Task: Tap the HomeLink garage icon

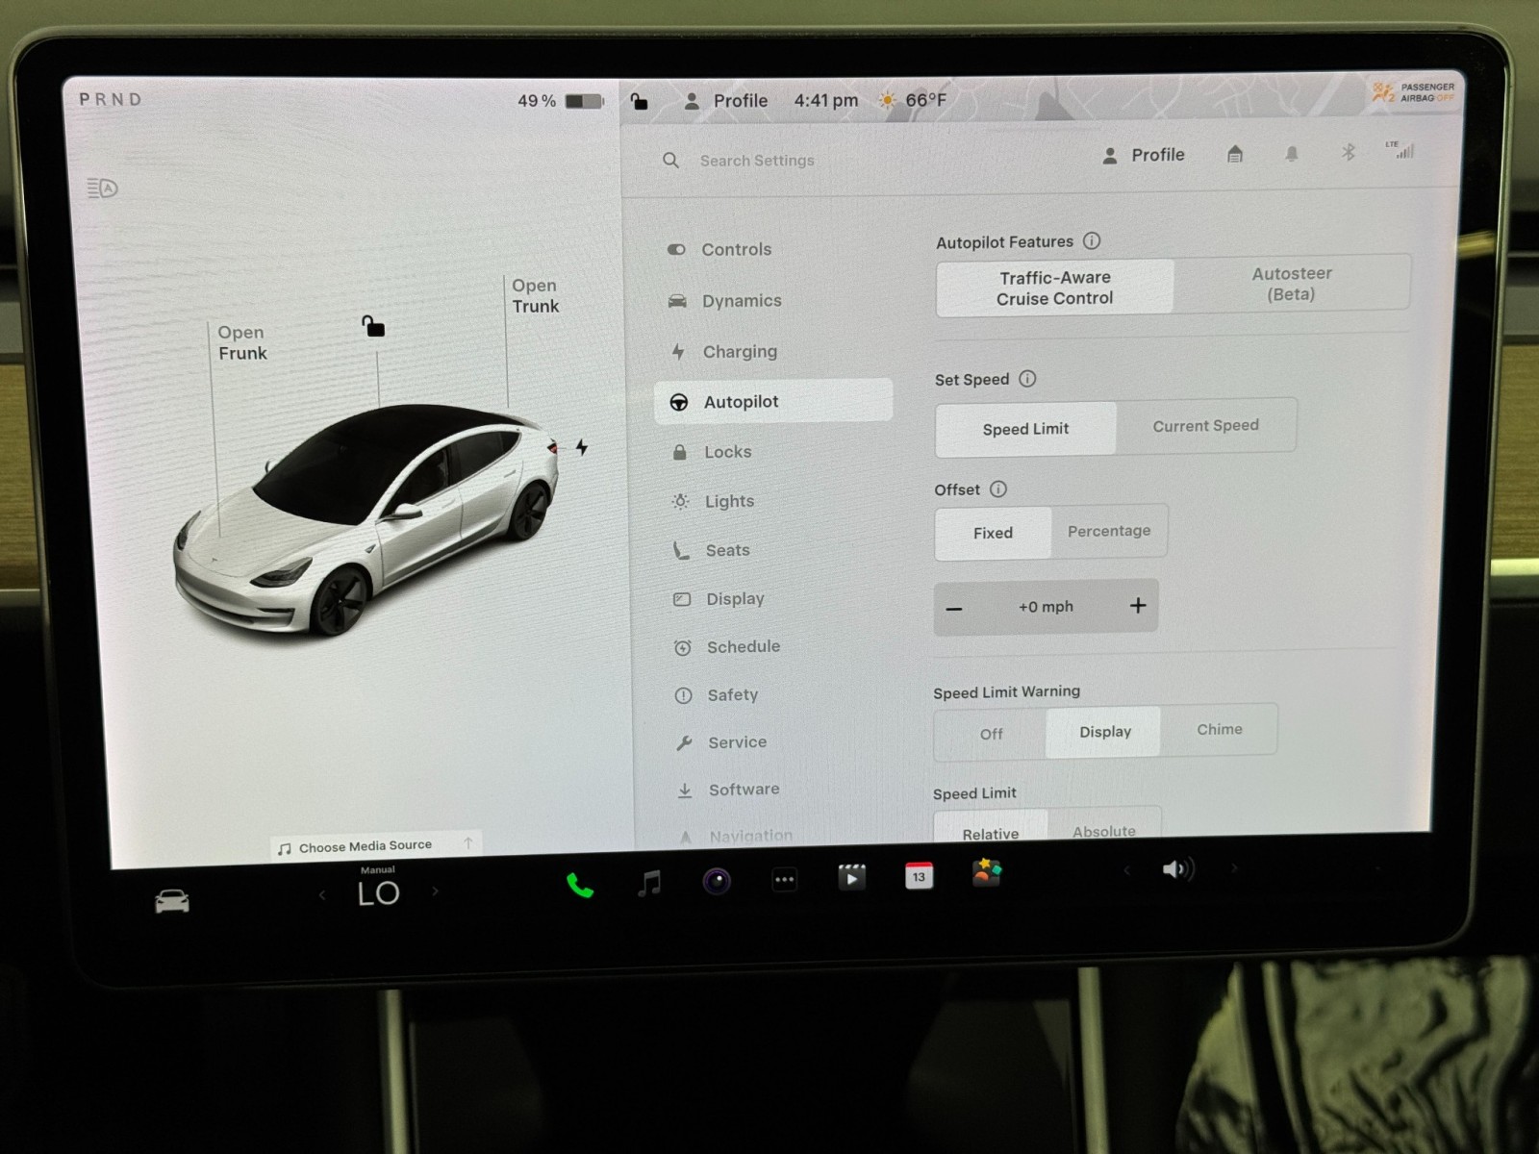Action: (1235, 154)
